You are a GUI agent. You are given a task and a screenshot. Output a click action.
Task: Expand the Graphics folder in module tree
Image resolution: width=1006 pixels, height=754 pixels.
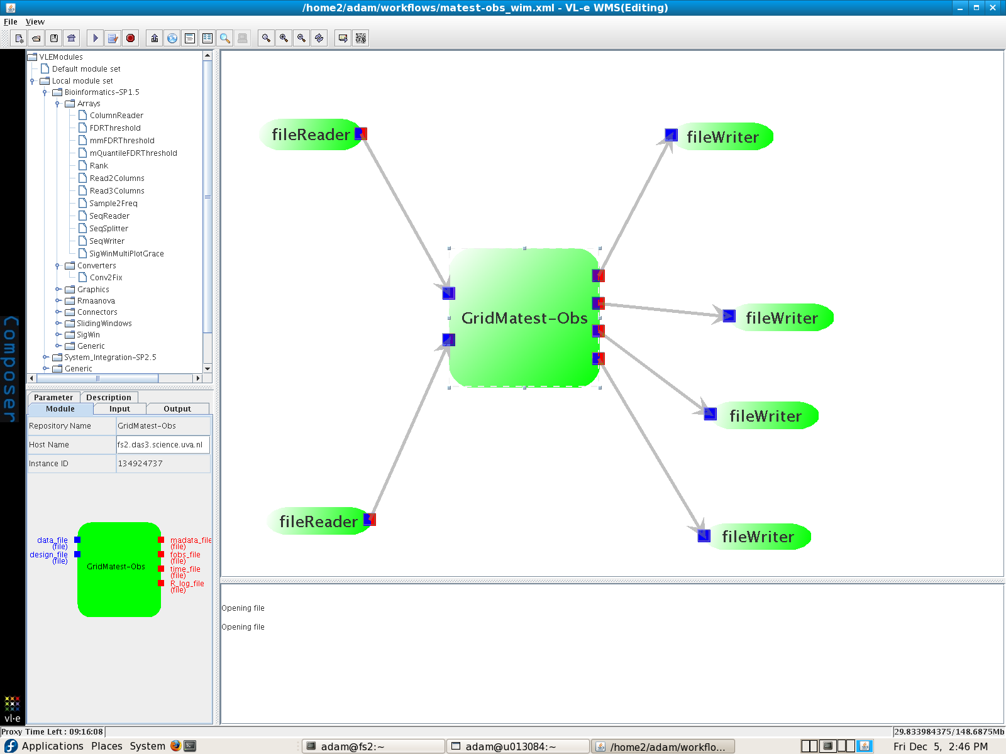(58, 290)
